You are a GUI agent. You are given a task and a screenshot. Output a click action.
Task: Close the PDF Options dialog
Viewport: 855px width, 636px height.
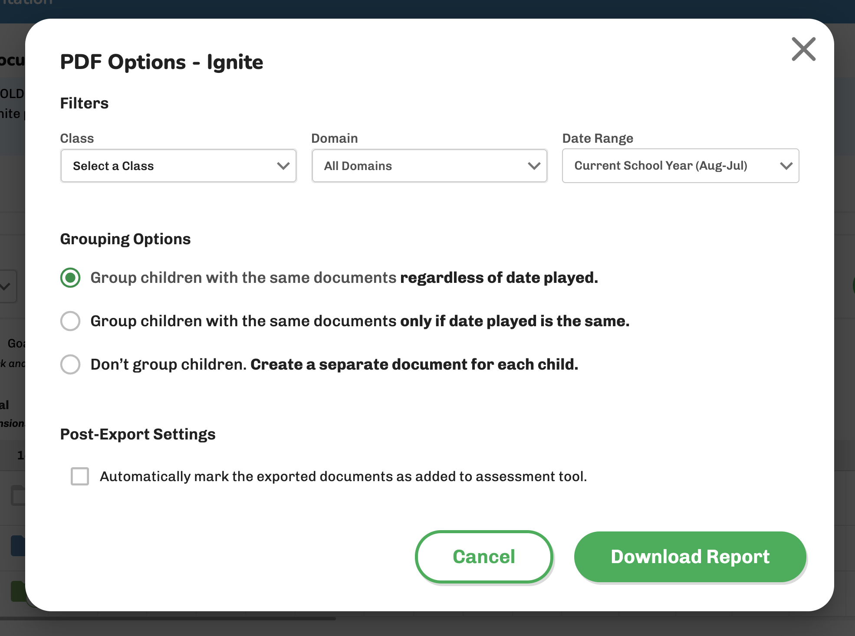click(x=803, y=49)
